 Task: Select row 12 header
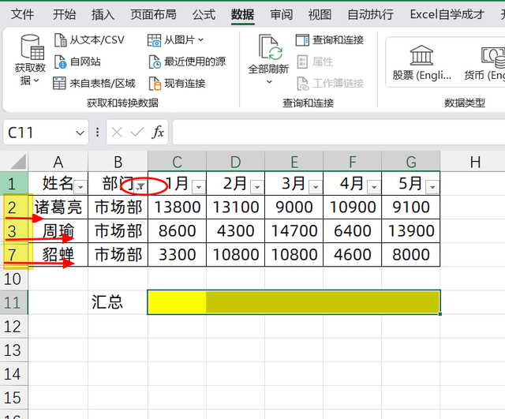[13, 326]
